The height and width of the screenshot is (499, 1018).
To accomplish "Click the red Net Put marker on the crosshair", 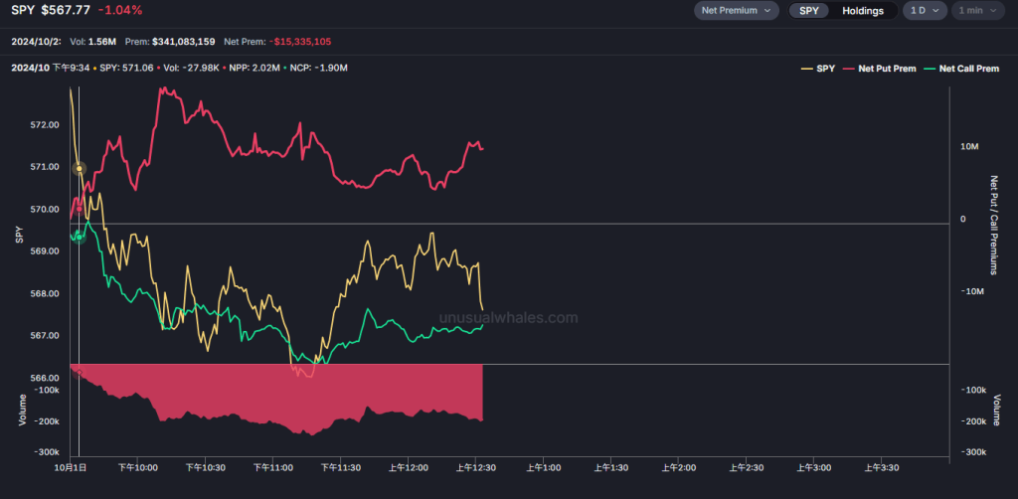I will coord(80,208).
